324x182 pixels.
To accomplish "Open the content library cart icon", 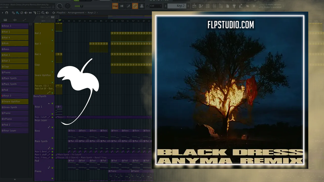I will click(x=254, y=6).
